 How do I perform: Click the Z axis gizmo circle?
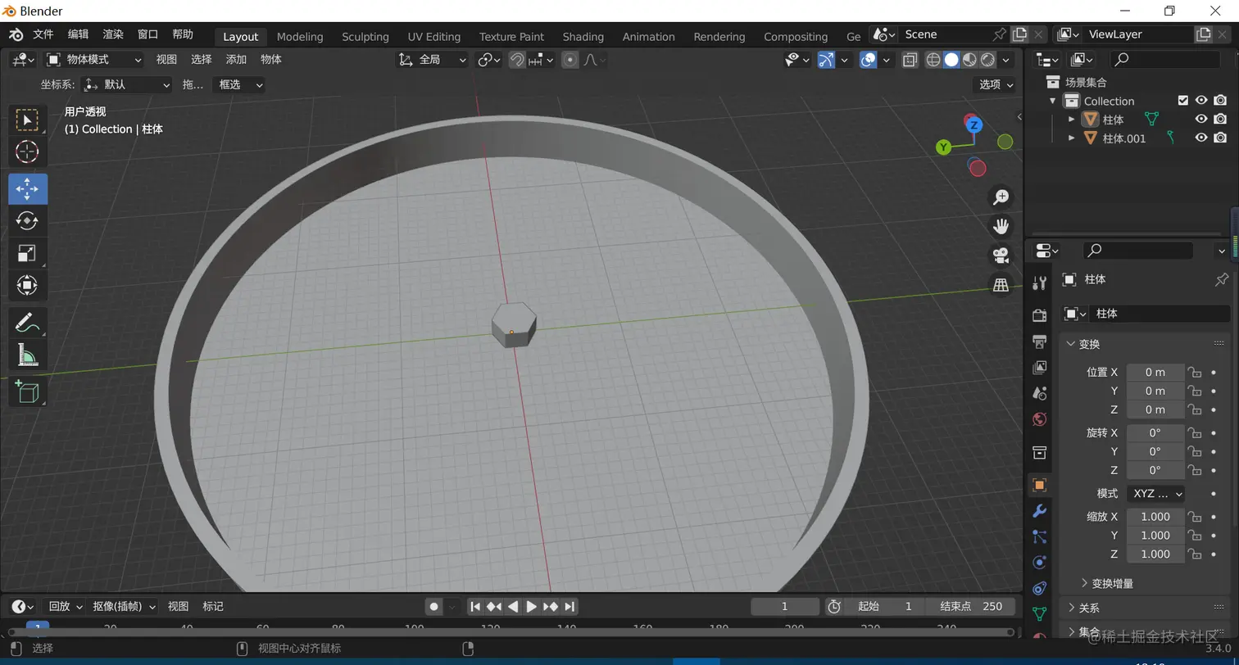click(x=974, y=124)
